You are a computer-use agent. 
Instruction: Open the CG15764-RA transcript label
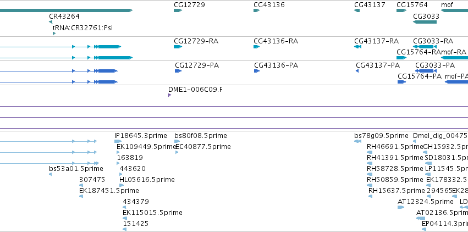coord(419,52)
